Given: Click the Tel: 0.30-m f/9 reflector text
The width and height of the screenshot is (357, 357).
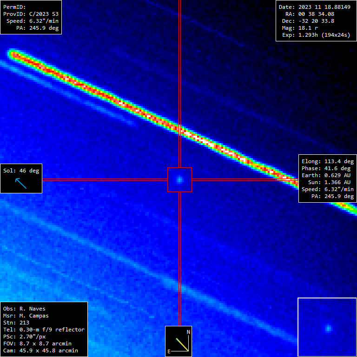Looking at the screenshot, I should pyautogui.click(x=44, y=330).
